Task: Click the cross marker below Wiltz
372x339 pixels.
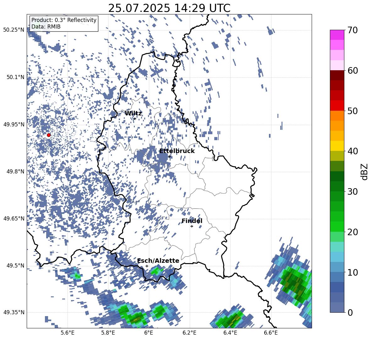Action: 135,119
